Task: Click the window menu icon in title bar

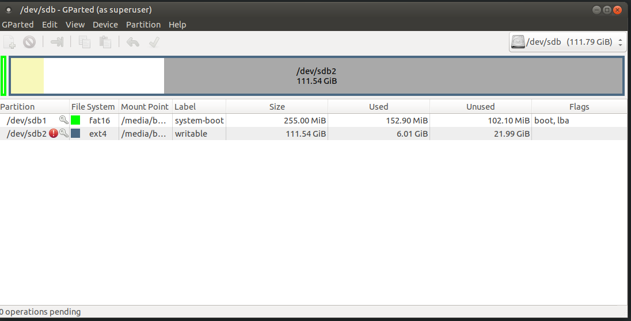Action: [9, 10]
